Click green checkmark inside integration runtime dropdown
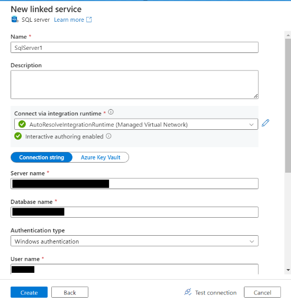Image resolution: width=291 pixels, height=303 pixels. (22, 124)
